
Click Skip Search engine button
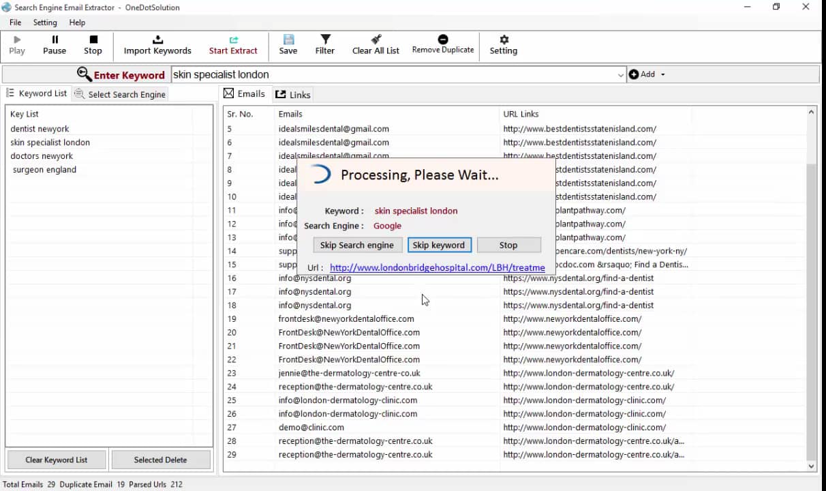pos(357,245)
